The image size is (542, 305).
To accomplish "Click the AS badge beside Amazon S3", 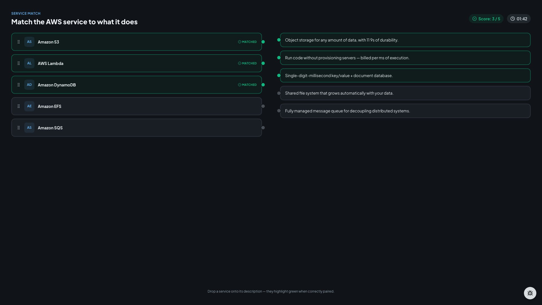I will 29,42.
